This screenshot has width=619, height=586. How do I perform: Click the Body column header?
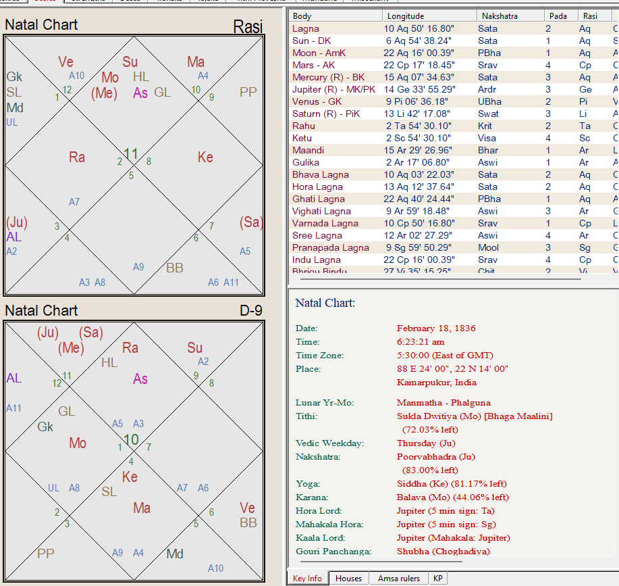coord(335,16)
